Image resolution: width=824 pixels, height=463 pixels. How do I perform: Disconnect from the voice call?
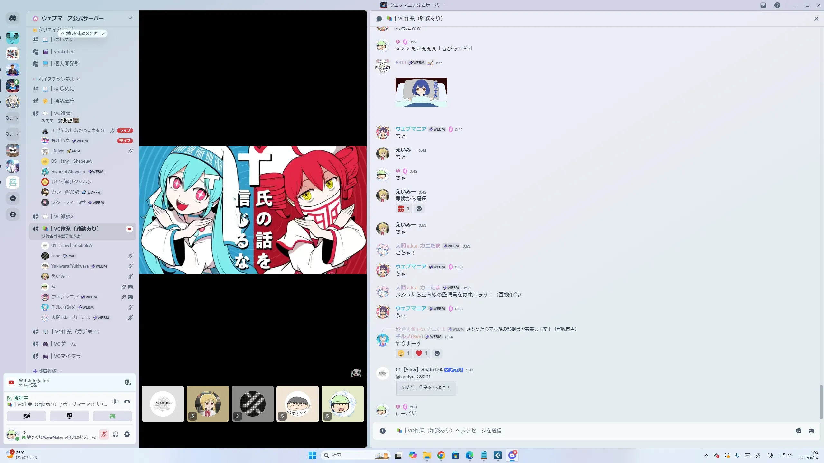click(127, 401)
